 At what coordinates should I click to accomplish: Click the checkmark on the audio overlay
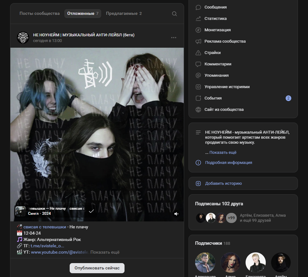click(x=91, y=211)
